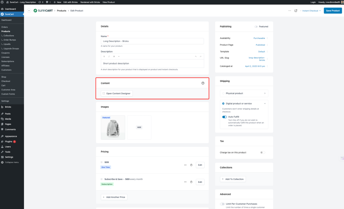The height and width of the screenshot is (209, 344).
Task: Click the Content help question-mark icon
Action: click(203, 83)
